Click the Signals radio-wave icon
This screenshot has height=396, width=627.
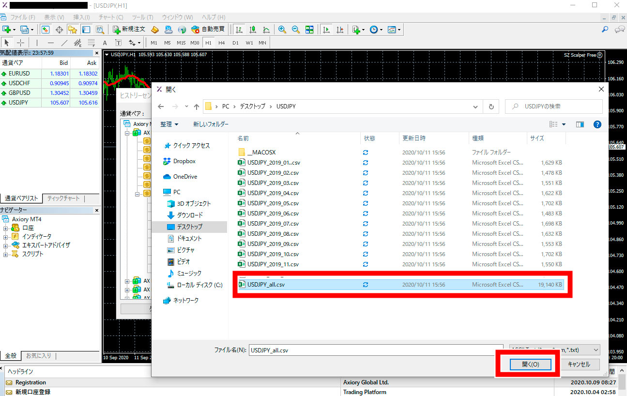tap(182, 30)
